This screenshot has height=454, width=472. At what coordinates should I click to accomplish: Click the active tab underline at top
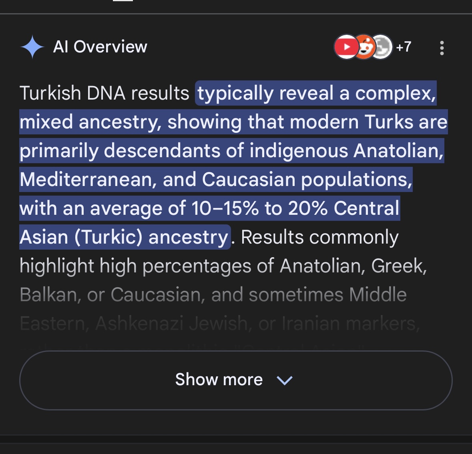point(123,1)
